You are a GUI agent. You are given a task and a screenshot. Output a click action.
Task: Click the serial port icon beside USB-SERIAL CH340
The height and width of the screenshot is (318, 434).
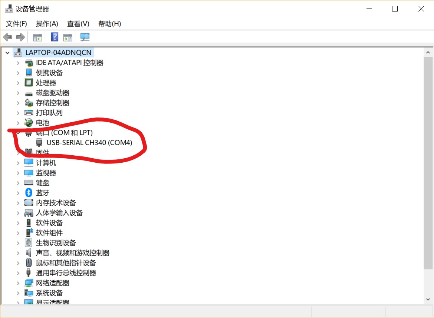39,142
